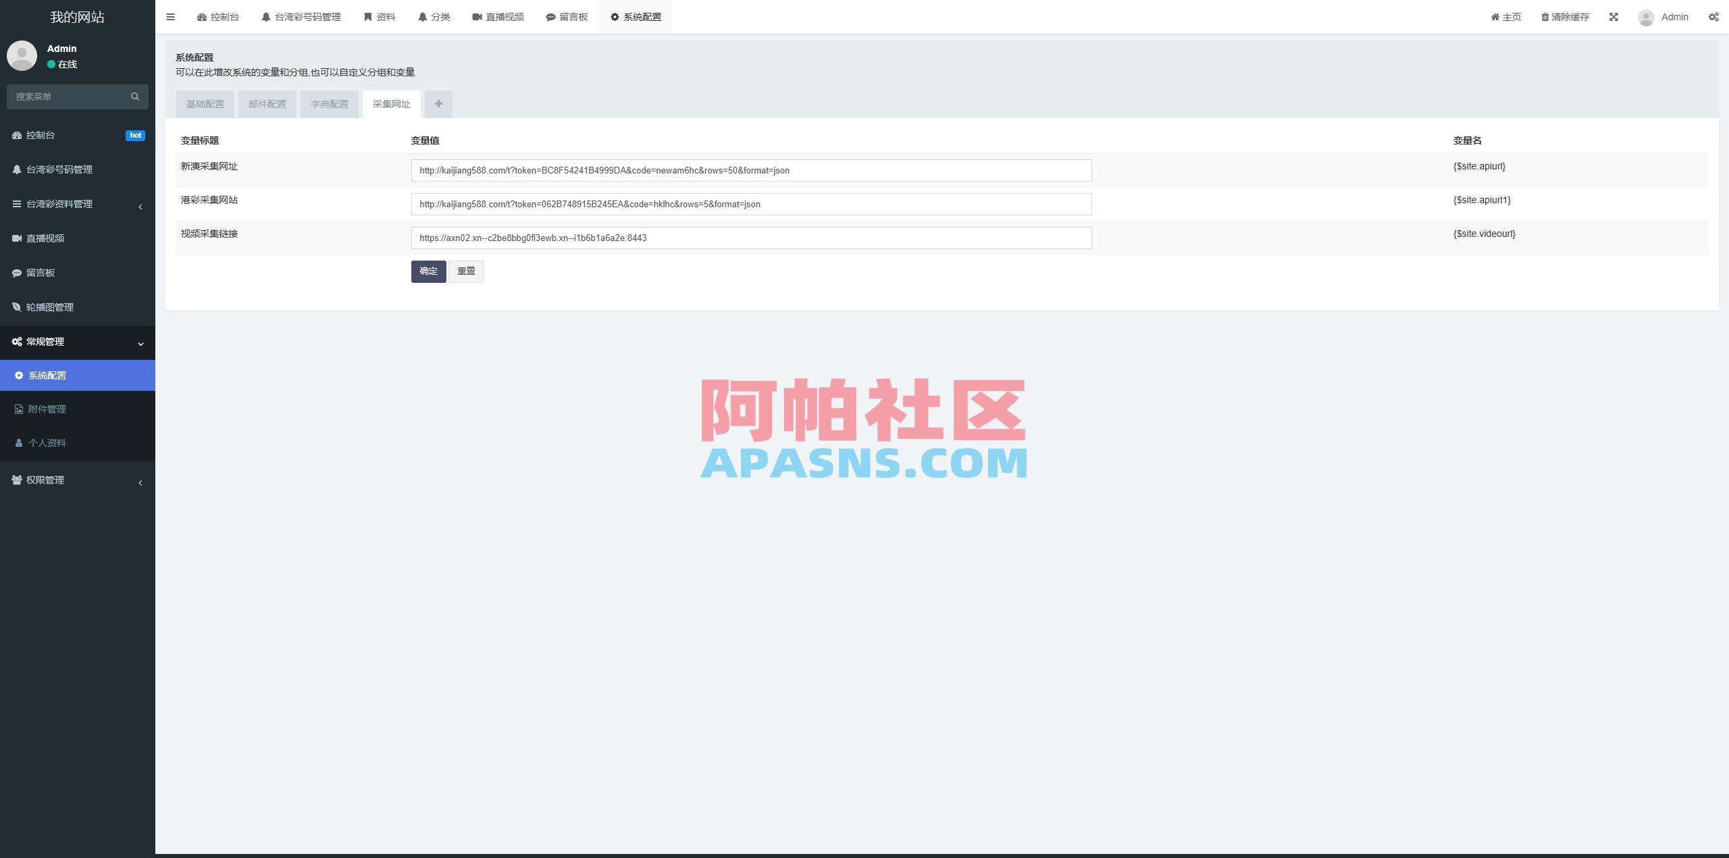
Task: Open 附件管理 in the sidebar
Action: [47, 408]
